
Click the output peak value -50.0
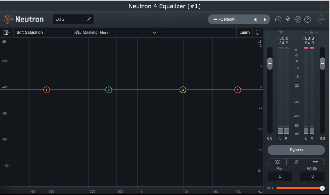point(308,38)
